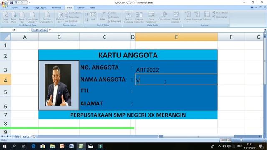This screenshot has height=150, width=267.
Task: Open the Sort dialog
Action: tap(93, 16)
